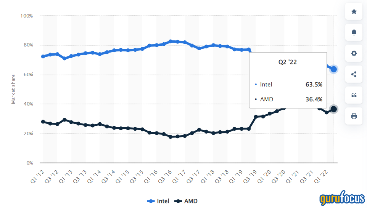Click AMD's Q2 '22 highlighted data point
Image resolution: width=367 pixels, height=208 pixels.
(334, 109)
